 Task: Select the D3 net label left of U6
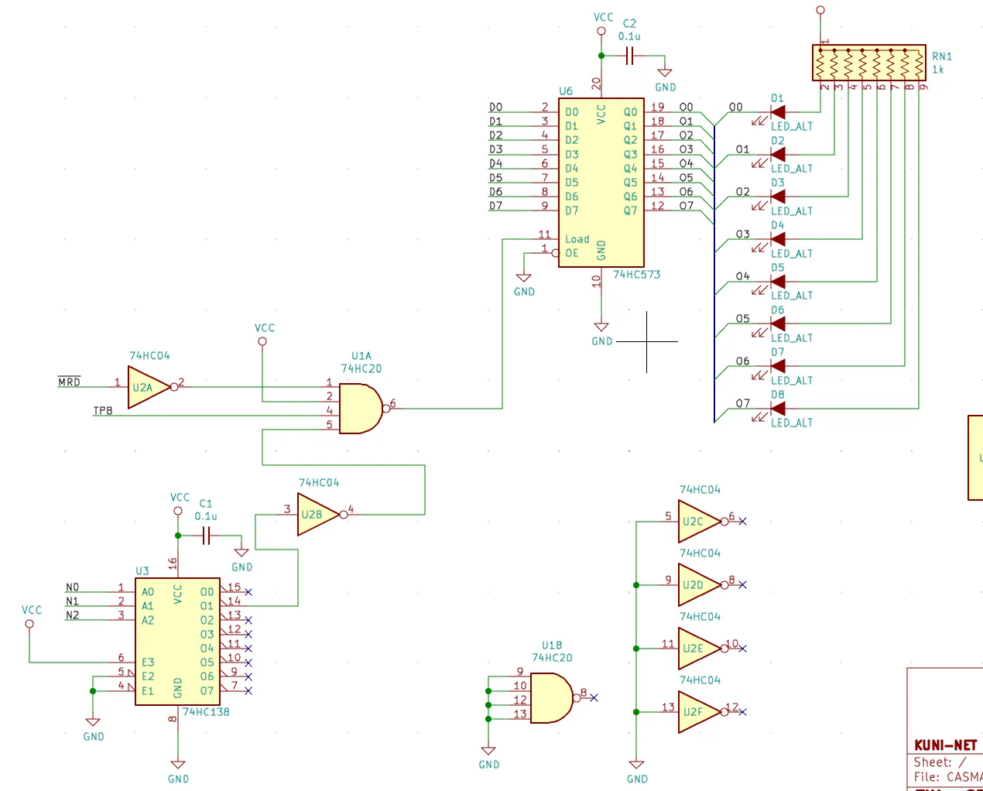pyautogui.click(x=495, y=149)
